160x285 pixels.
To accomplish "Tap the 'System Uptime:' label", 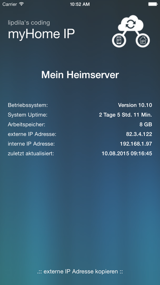I will pyautogui.click(x=27, y=115).
